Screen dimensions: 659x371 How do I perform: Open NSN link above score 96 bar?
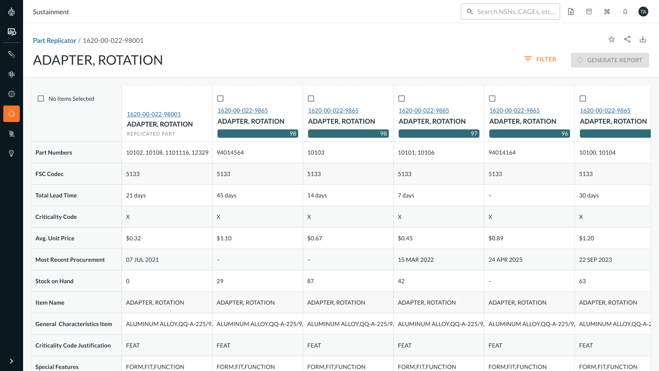[514, 110]
